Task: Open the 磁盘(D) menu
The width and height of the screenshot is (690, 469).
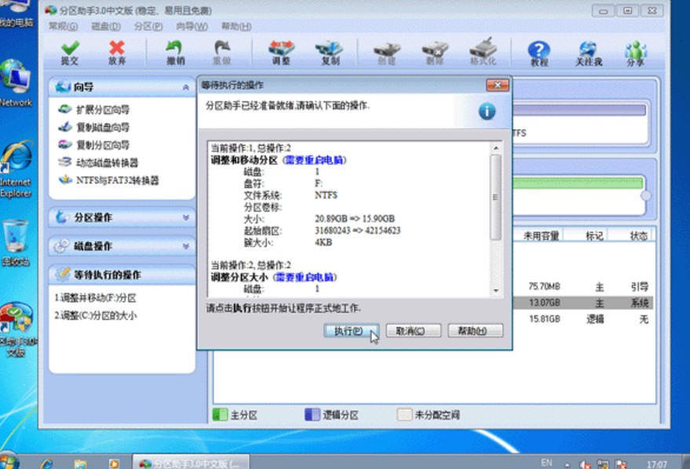Action: pos(106,27)
